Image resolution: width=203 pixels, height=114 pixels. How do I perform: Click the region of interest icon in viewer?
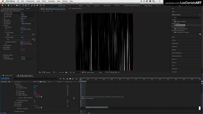[82, 73]
